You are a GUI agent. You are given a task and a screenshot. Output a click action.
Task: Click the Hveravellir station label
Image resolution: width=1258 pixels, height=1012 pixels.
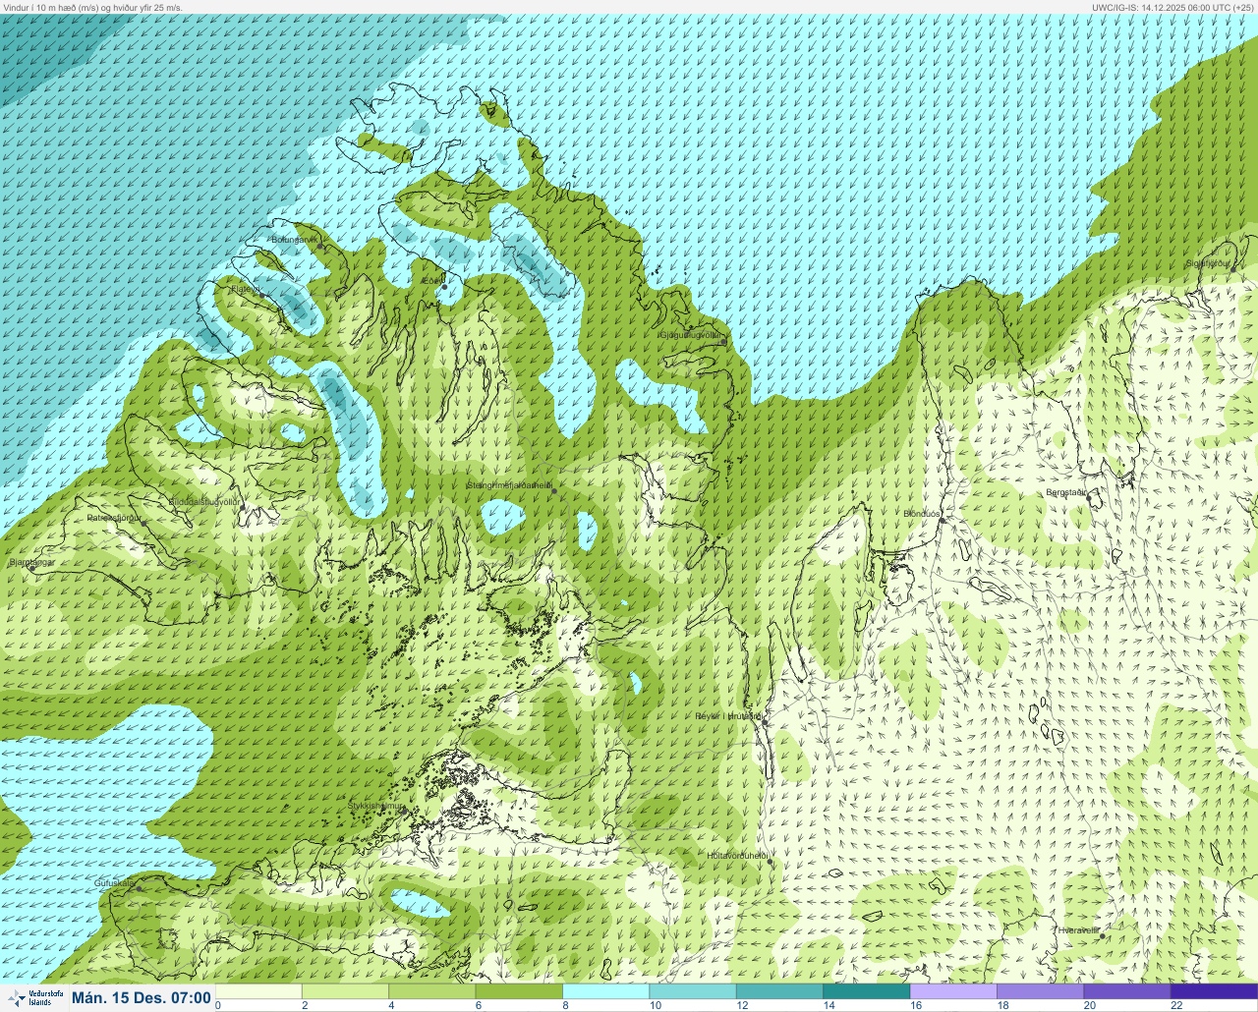pyautogui.click(x=1078, y=930)
